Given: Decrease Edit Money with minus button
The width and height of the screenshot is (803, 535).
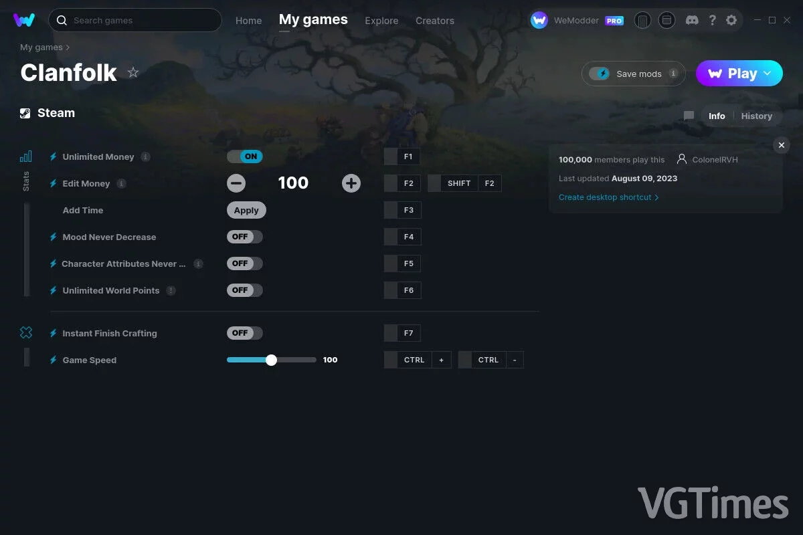Looking at the screenshot, I should coord(236,183).
